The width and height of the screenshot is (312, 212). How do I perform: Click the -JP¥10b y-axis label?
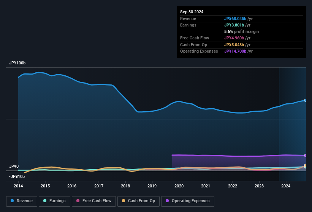(17, 176)
